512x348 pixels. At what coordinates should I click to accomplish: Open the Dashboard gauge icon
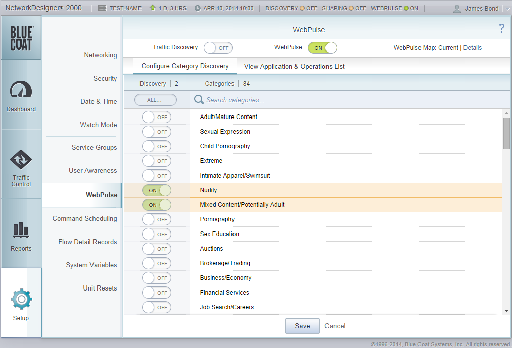(21, 89)
